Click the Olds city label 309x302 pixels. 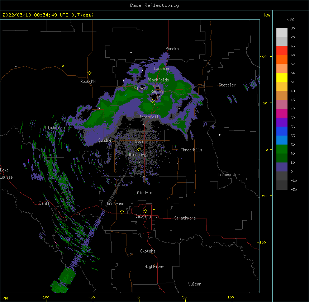point(139,141)
